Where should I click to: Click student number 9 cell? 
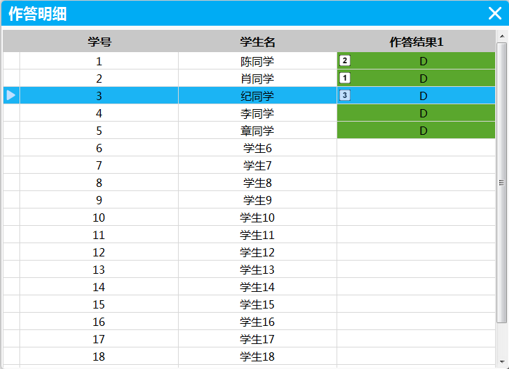pyautogui.click(x=99, y=200)
